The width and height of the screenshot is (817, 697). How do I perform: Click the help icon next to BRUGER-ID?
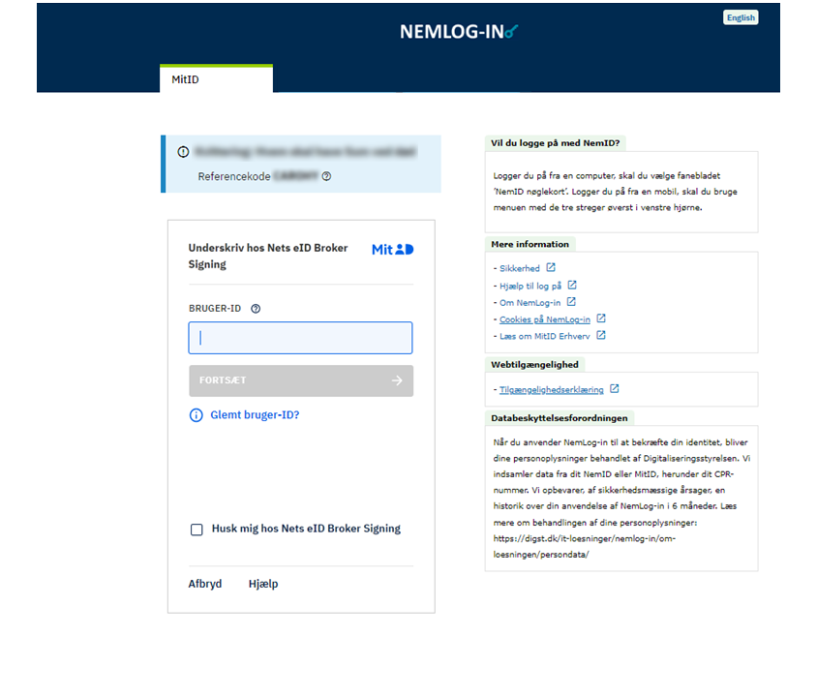[x=256, y=309]
